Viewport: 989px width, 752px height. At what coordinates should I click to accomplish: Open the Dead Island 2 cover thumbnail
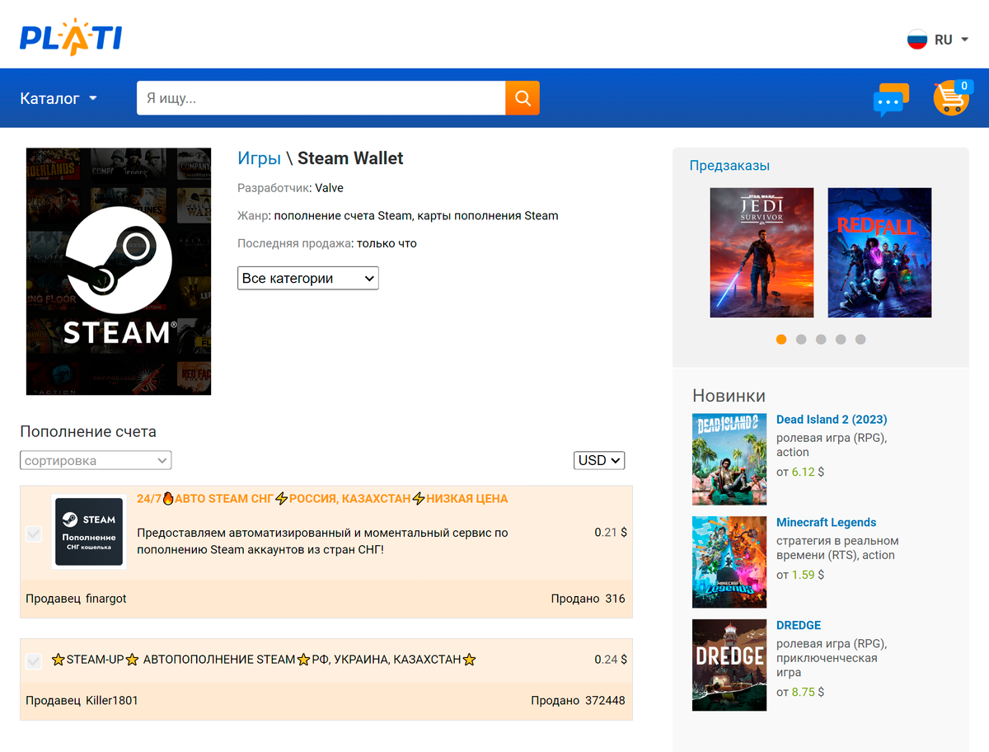tap(729, 459)
